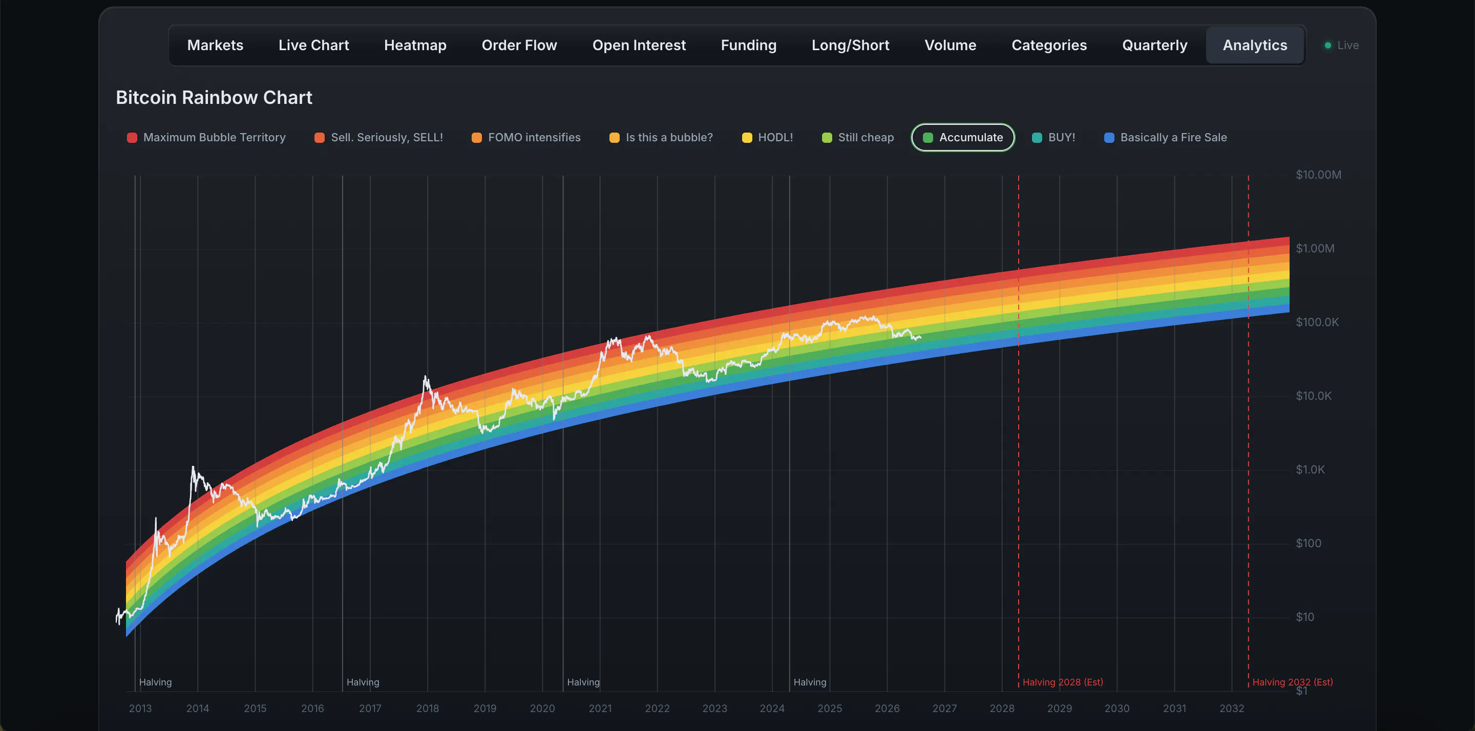Go to the Order Flow tab

tap(519, 45)
